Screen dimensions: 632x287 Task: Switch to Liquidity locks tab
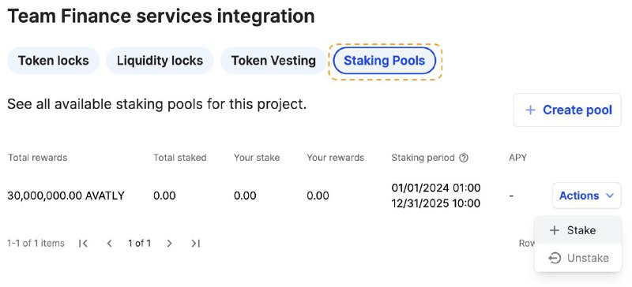(x=160, y=61)
